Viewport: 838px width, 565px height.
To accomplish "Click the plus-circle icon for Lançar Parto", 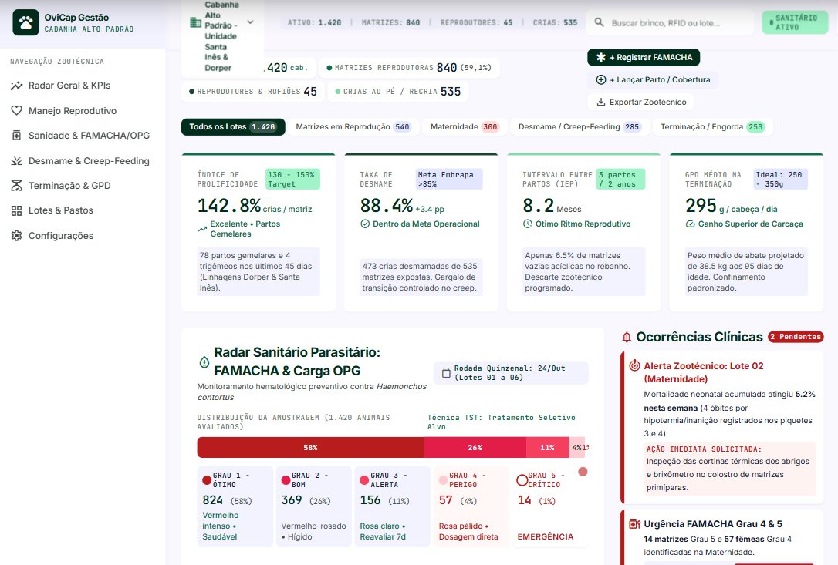I will (x=600, y=79).
